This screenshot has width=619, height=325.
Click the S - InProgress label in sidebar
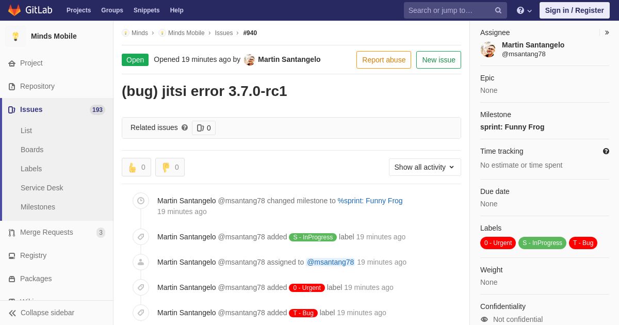(x=542, y=243)
